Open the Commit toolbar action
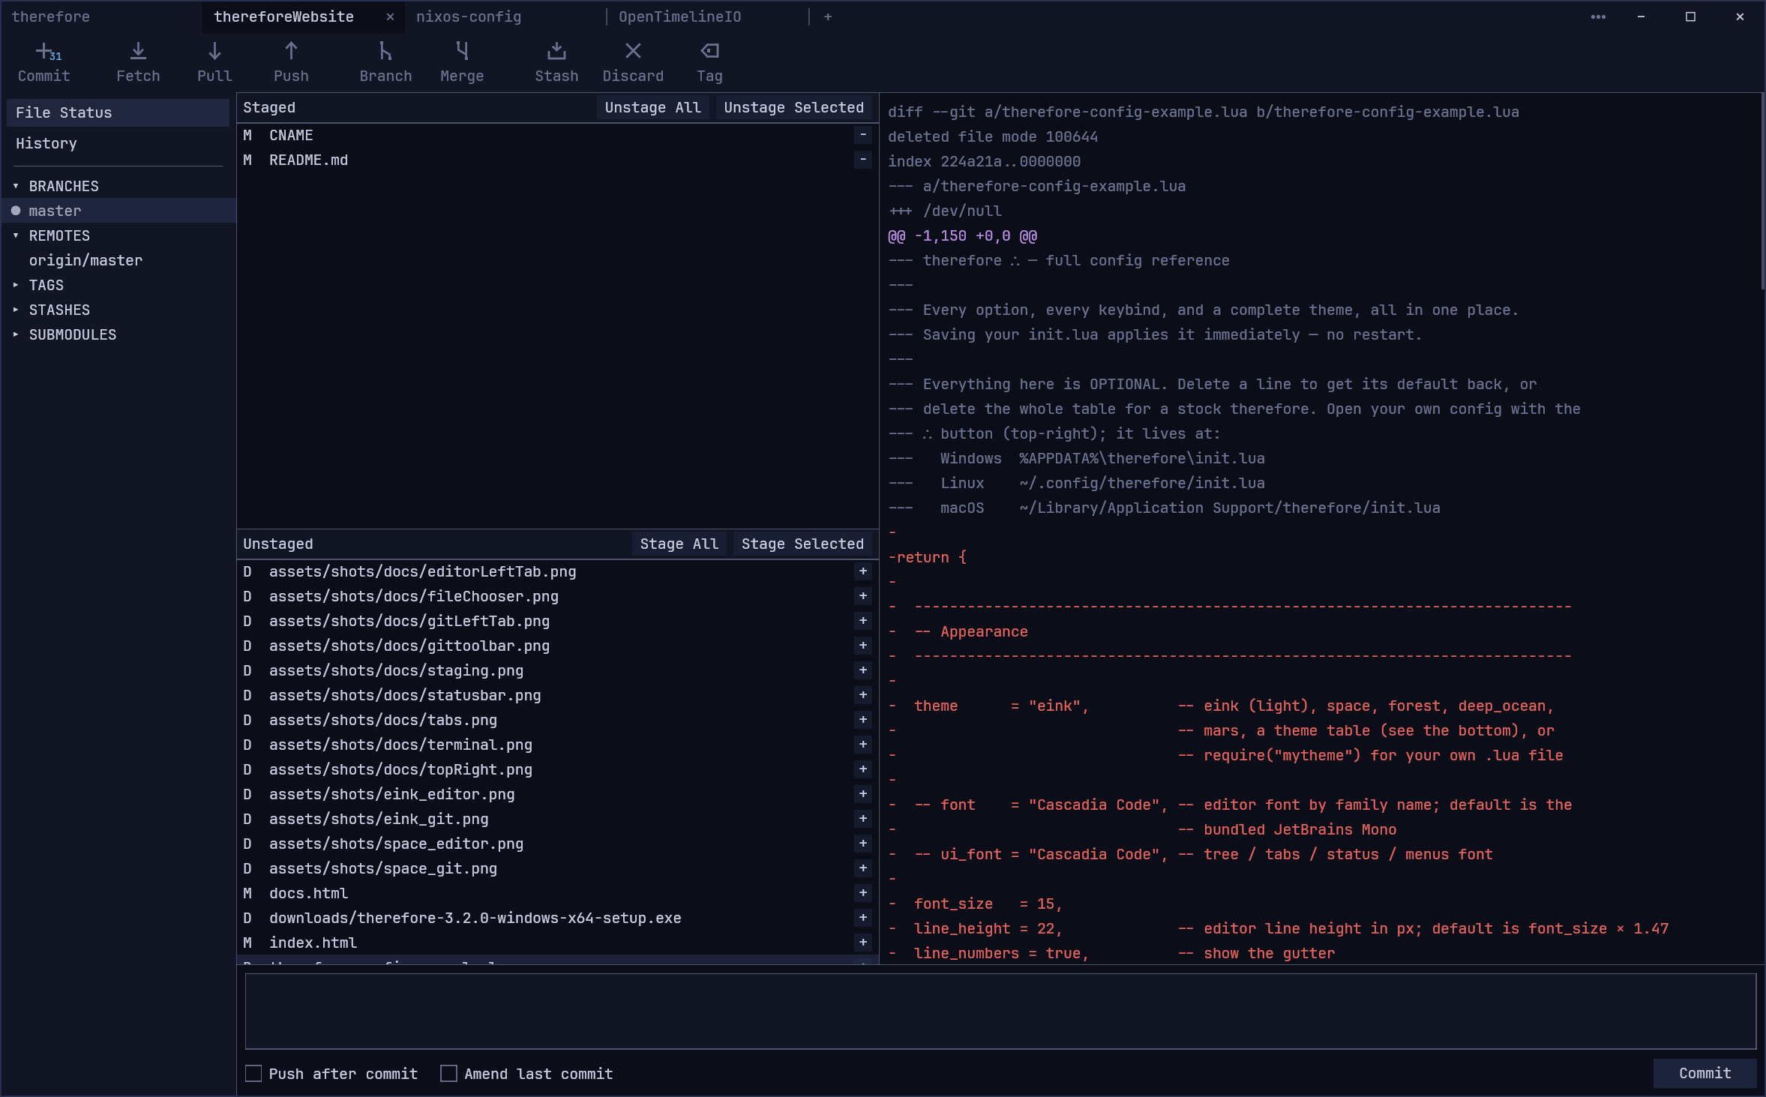1766x1097 pixels. click(x=43, y=62)
